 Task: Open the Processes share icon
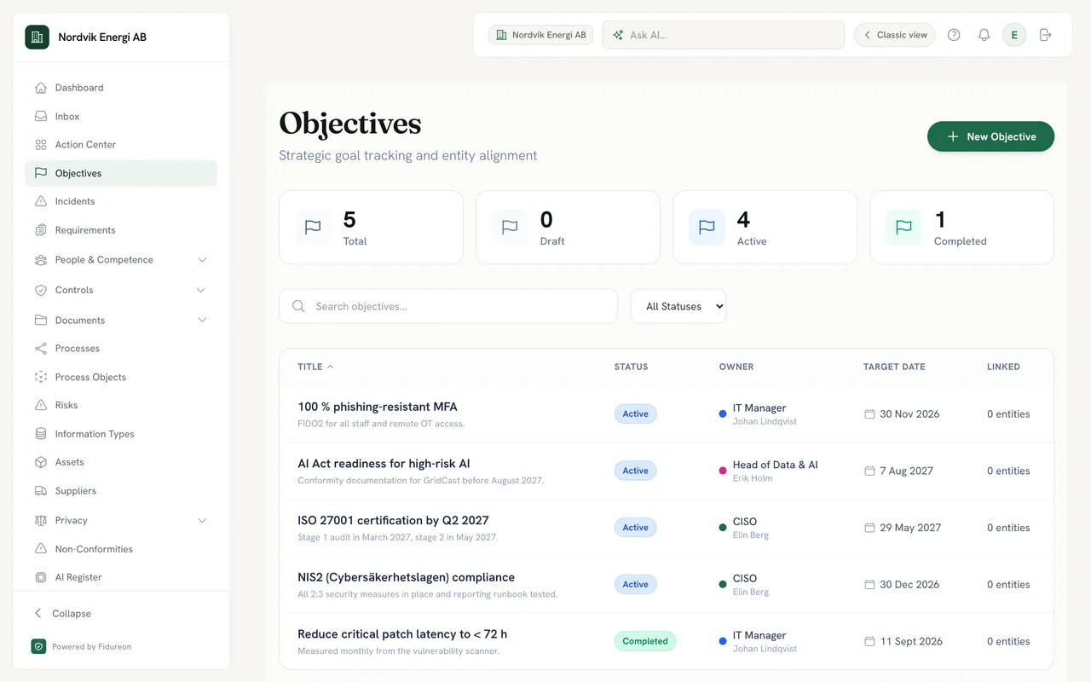pos(40,349)
